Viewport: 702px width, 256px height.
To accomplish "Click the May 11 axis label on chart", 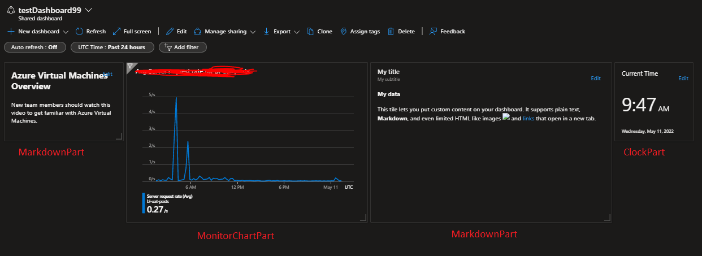I will point(331,186).
